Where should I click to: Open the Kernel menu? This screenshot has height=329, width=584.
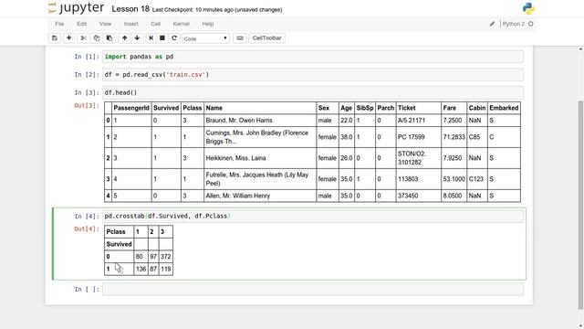(182, 24)
